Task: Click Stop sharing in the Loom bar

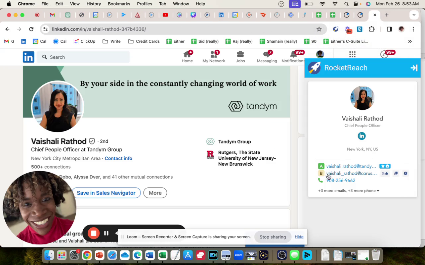Action: pyautogui.click(x=273, y=237)
